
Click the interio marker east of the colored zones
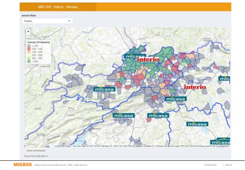pos(195,87)
